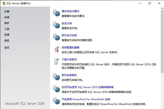This screenshot has width=164, height=109.
Task: Close the SQL Server 安装中心 window
Action: [x=159, y=3]
